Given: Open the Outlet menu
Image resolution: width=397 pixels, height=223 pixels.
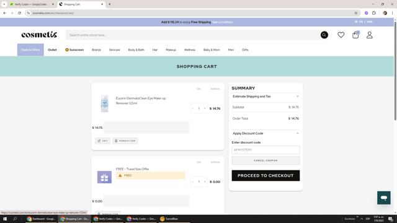Looking at the screenshot, I should pyautogui.click(x=52, y=50).
